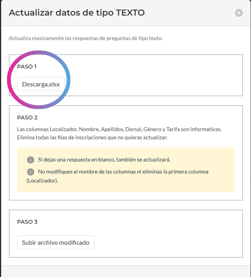Select the PASO 1 heading
The height and width of the screenshot is (277, 251).
[27, 67]
